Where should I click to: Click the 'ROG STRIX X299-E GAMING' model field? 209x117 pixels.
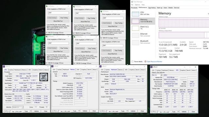tap(121, 77)
